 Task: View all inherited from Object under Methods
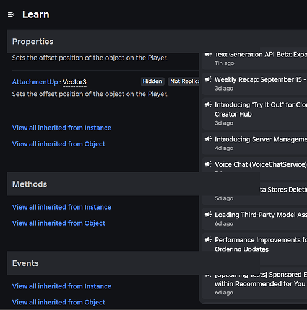click(x=59, y=223)
